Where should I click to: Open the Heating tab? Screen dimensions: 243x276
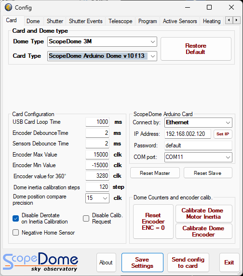212,21
